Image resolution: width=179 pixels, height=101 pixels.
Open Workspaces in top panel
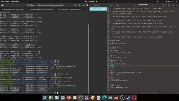(x=5, y=1)
